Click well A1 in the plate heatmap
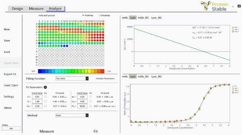The image size is (242, 135). pos(39,24)
